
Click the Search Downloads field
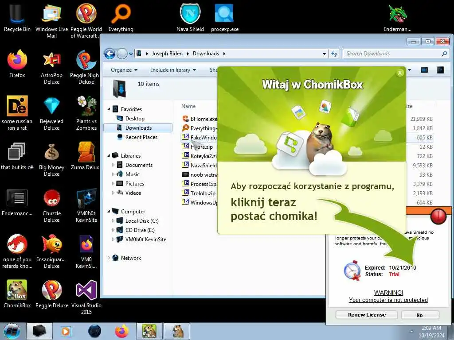pyautogui.click(x=396, y=54)
